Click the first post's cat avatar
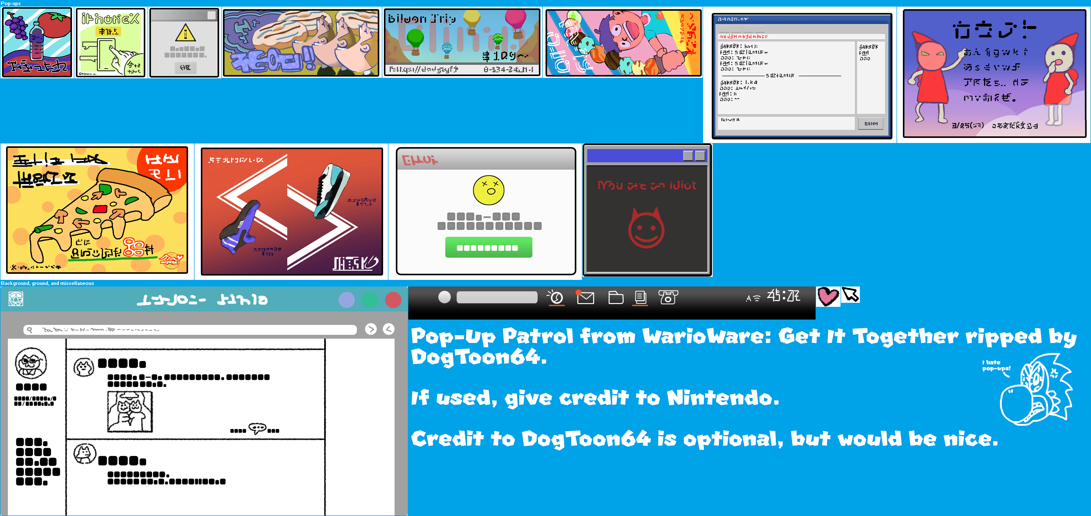The image size is (1091, 516). 84,367
